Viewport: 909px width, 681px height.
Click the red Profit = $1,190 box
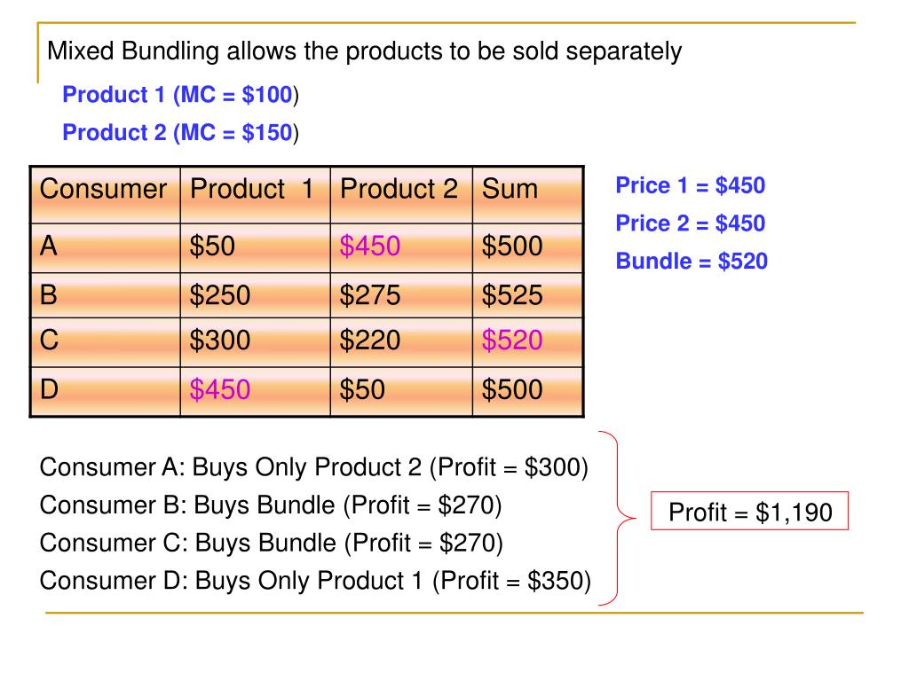749,512
